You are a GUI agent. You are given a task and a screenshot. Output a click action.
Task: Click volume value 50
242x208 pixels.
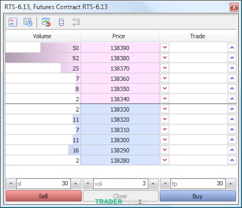76,48
